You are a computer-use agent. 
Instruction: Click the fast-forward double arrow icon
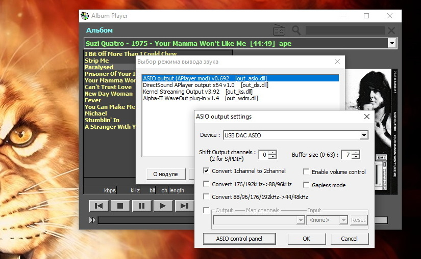92,220
